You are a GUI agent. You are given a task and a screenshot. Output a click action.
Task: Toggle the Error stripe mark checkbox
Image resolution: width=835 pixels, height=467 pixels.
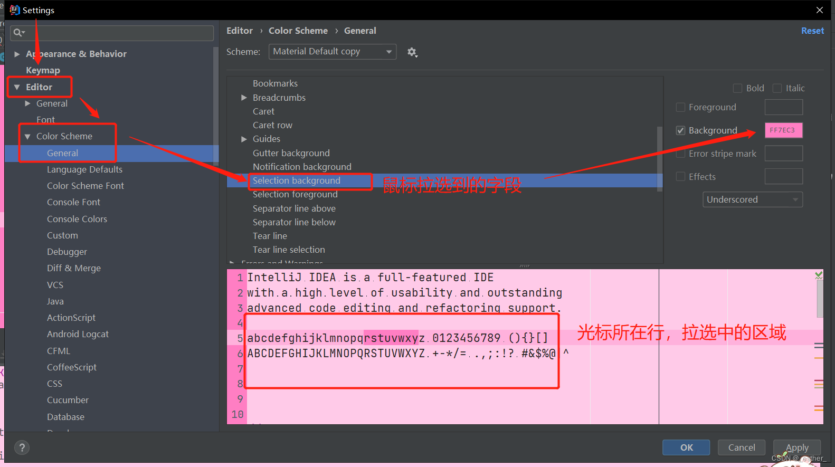click(681, 154)
